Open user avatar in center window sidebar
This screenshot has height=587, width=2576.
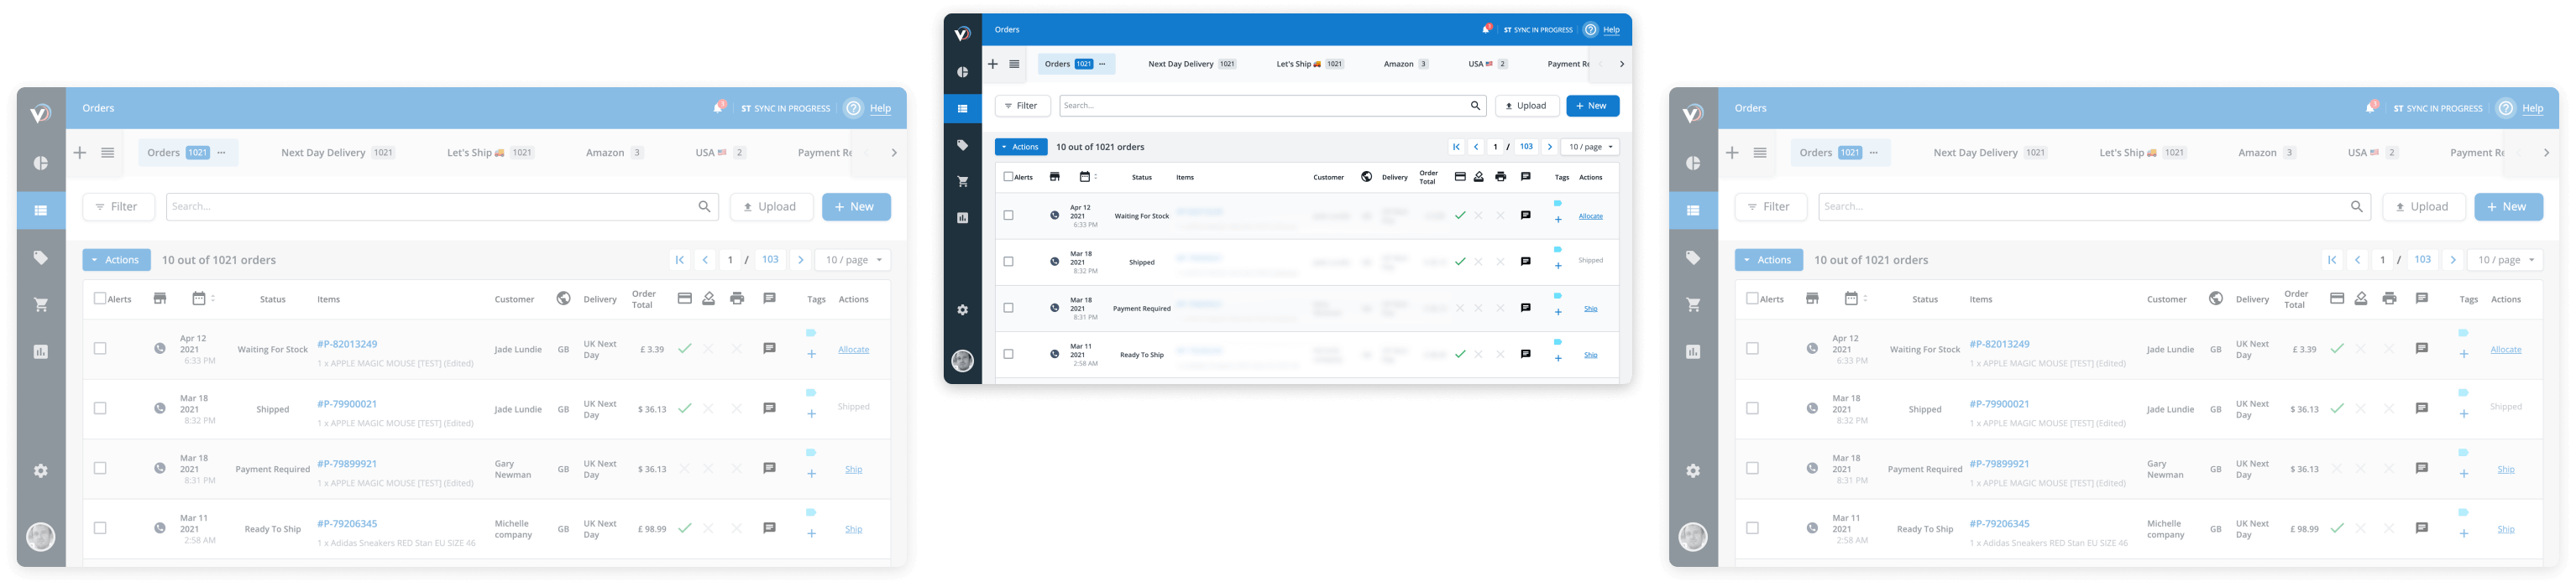(x=962, y=361)
